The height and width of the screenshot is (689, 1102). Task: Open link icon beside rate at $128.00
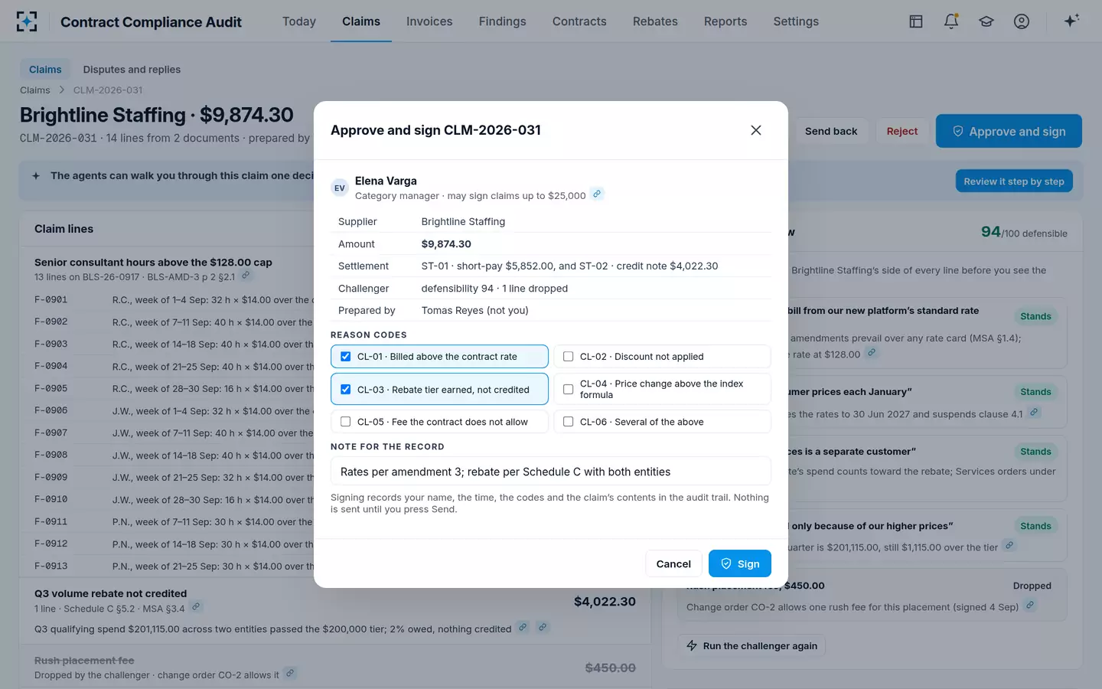[x=871, y=353]
